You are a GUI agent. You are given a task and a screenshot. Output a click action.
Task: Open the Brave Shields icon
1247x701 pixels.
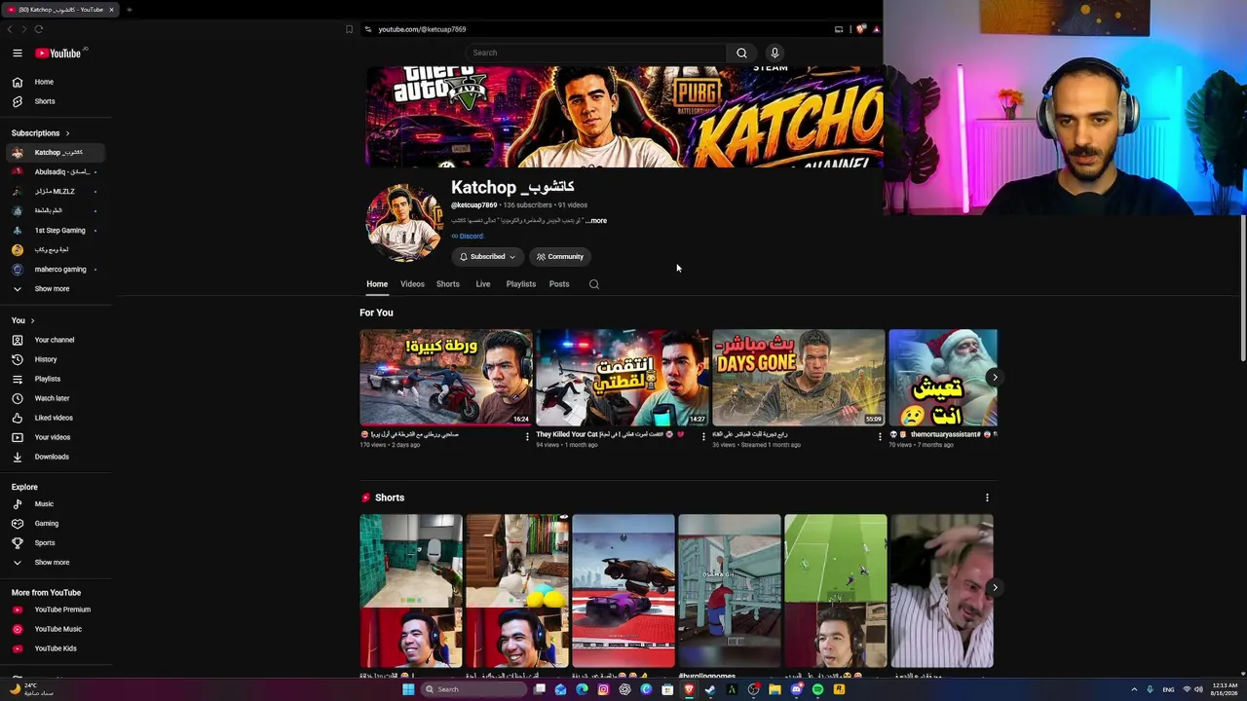coord(860,29)
